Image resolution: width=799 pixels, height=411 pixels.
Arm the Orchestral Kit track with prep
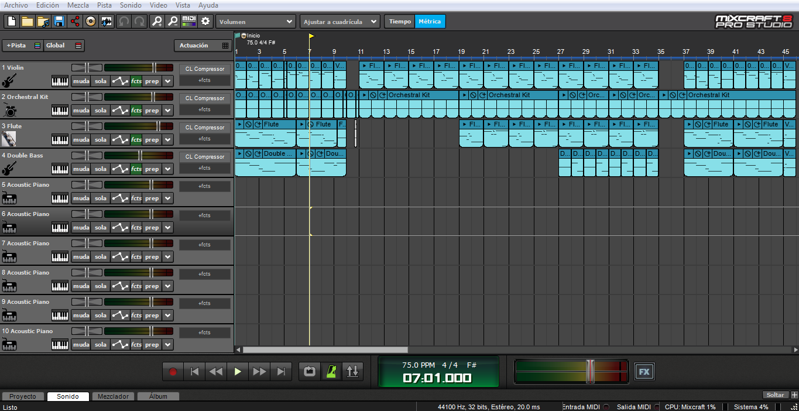pyautogui.click(x=152, y=111)
